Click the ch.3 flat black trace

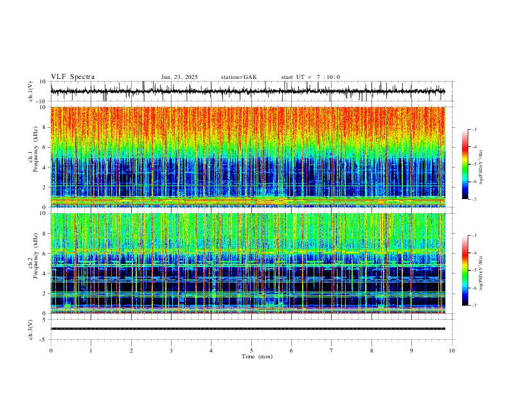[x=247, y=329]
